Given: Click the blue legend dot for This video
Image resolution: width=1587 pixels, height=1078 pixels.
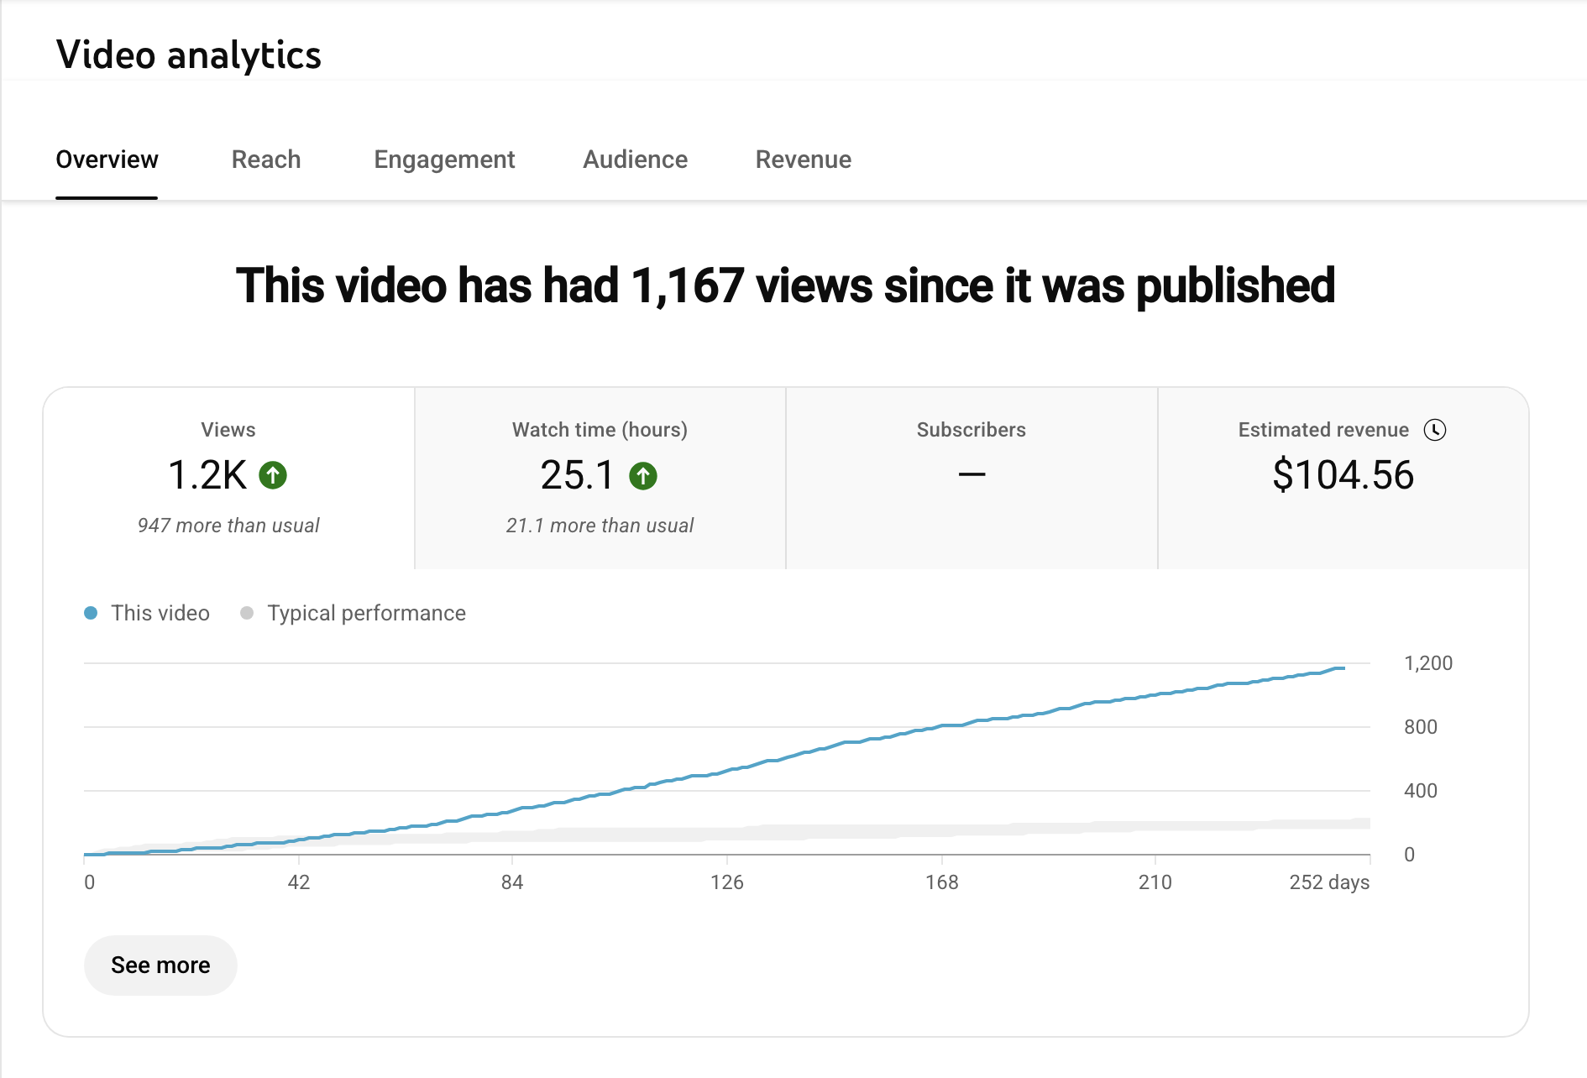Looking at the screenshot, I should (92, 613).
